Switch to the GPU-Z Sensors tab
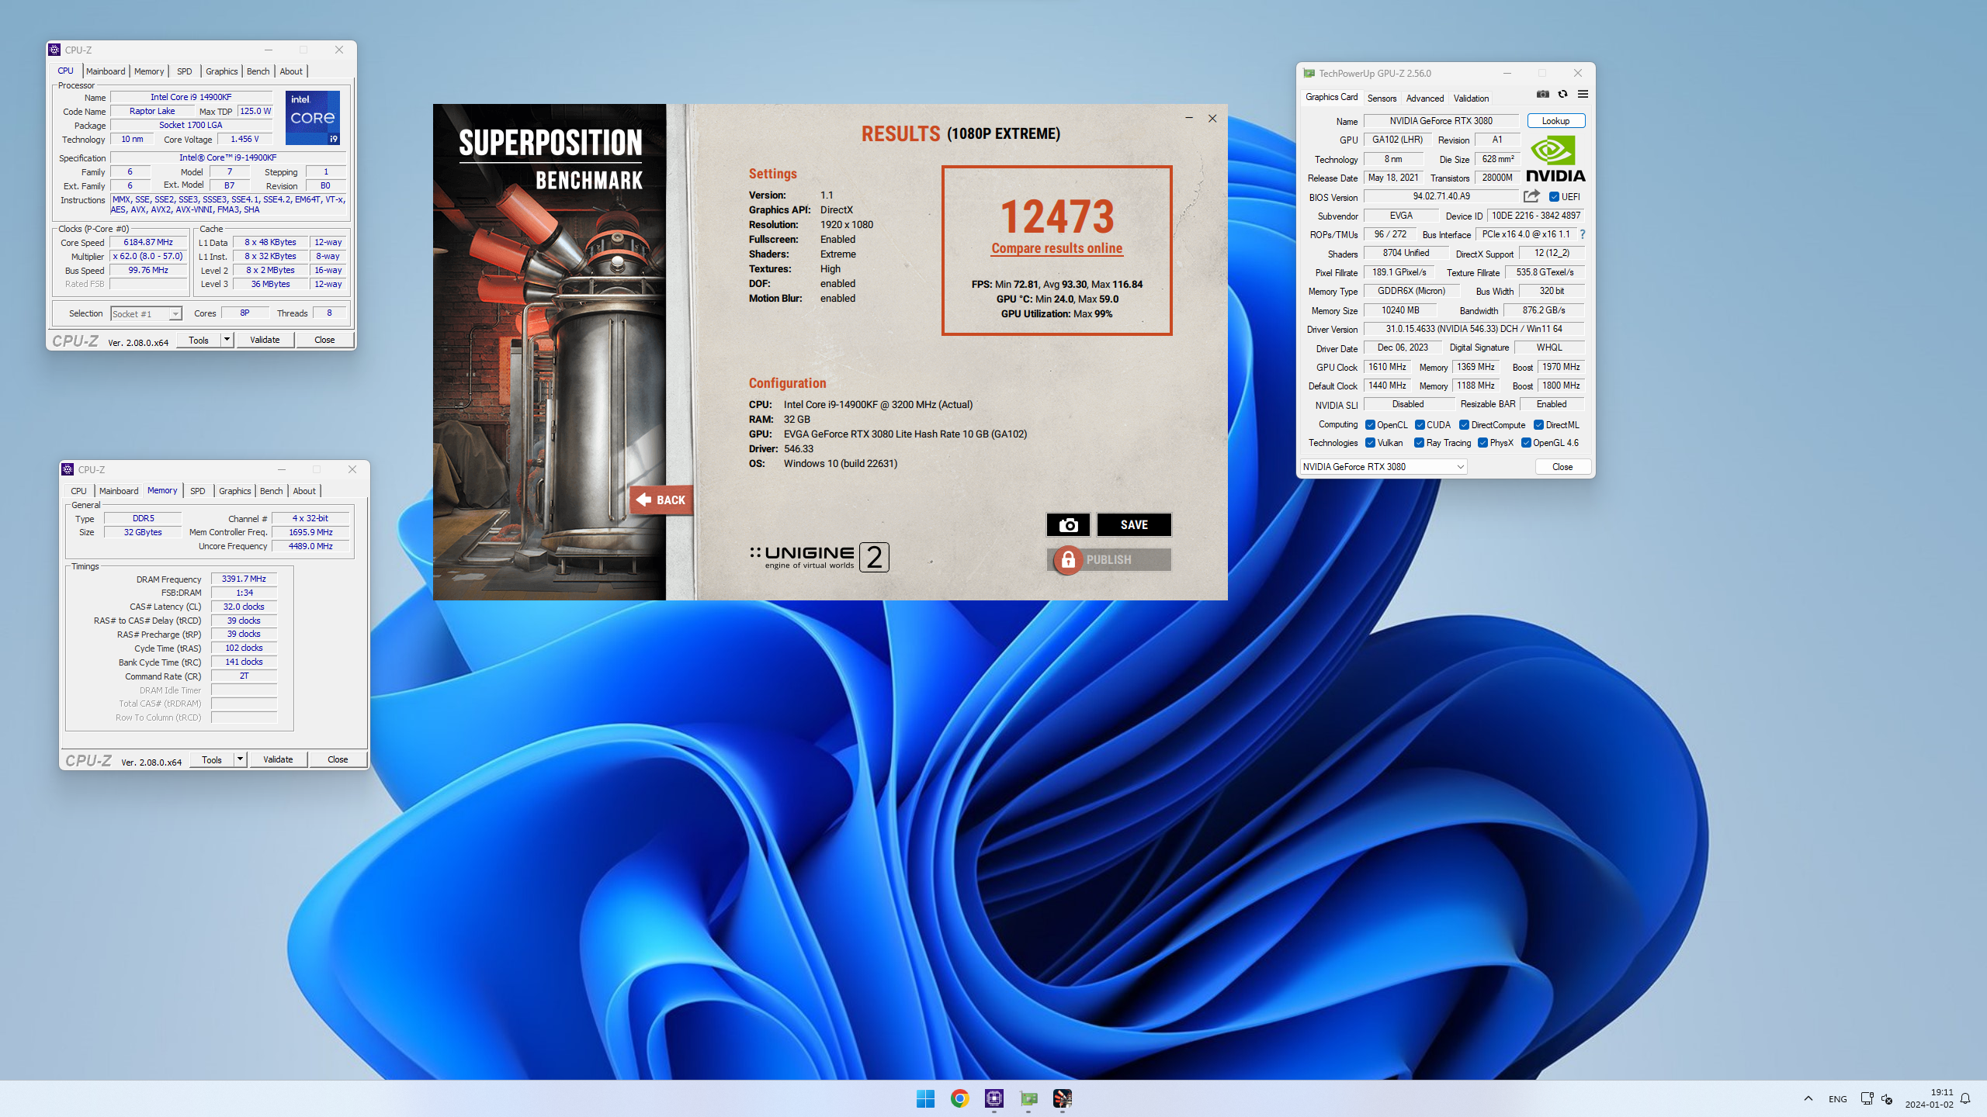 [x=1382, y=99]
